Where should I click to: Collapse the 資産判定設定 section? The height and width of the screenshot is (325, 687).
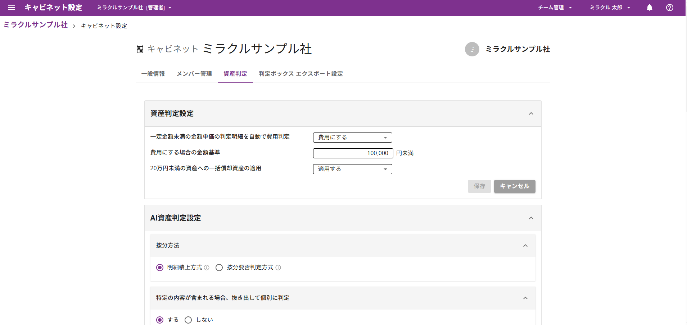(532, 113)
